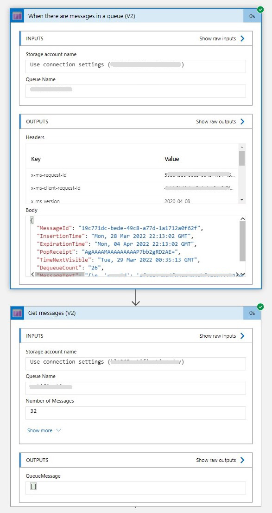The height and width of the screenshot is (513, 272).
Task: Click the INPUTS heading in the trigger card
Action: (35, 38)
